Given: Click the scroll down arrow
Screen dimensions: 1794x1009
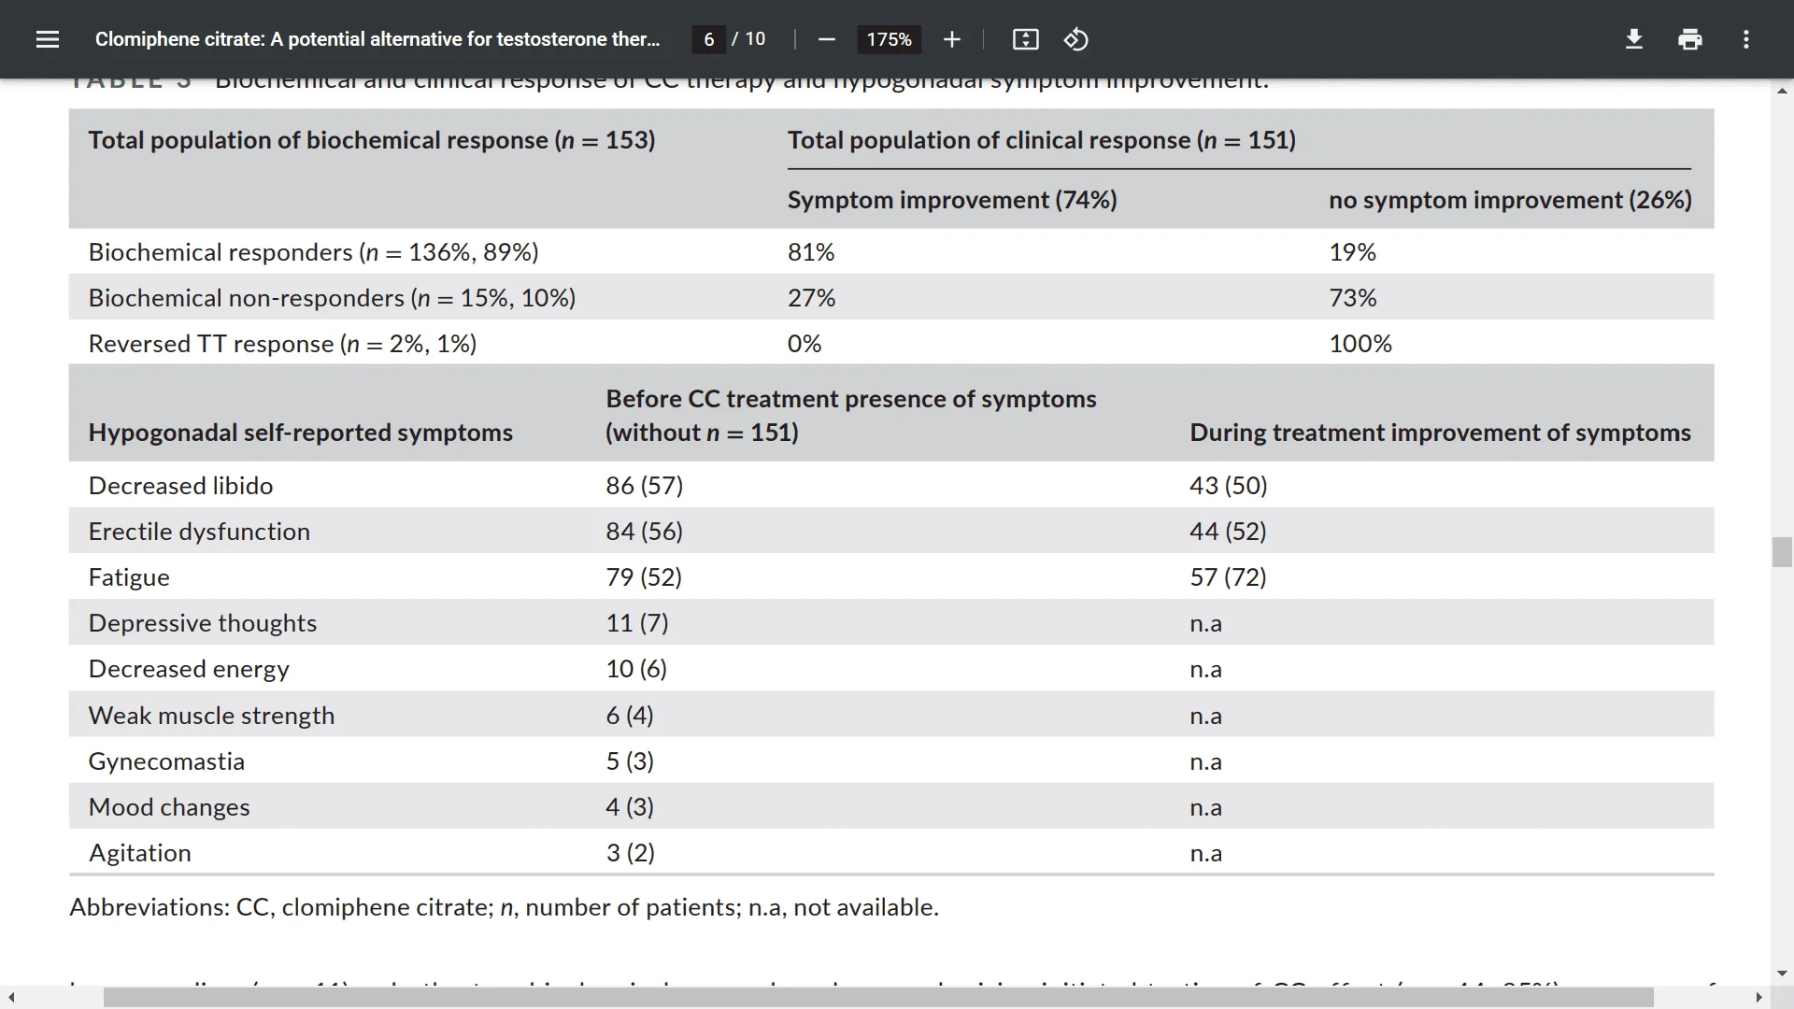Looking at the screenshot, I should (1782, 973).
